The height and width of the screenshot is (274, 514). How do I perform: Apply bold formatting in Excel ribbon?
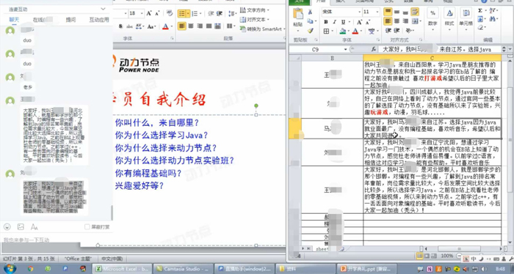click(x=326, y=22)
